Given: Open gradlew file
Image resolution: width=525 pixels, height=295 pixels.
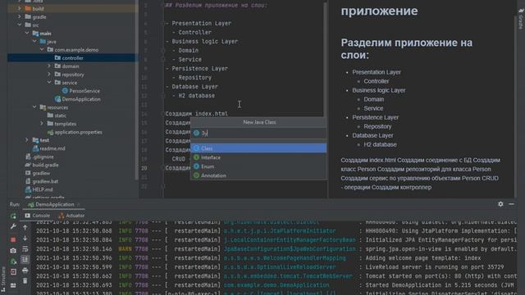Looking at the screenshot, I should [x=41, y=173].
